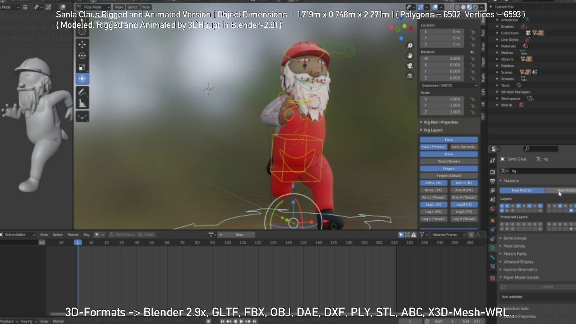Expand the Bone Groups panel
This screenshot has width=576, height=324.
[515, 238]
